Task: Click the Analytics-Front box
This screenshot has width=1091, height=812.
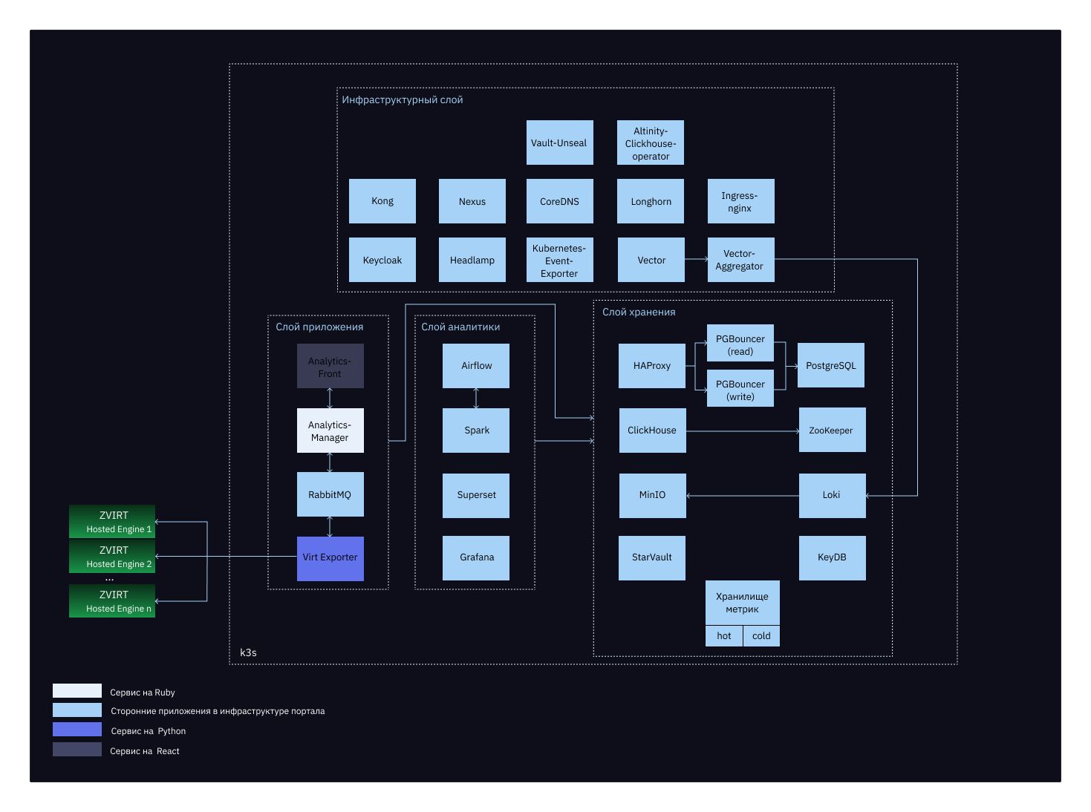Action: coord(330,366)
